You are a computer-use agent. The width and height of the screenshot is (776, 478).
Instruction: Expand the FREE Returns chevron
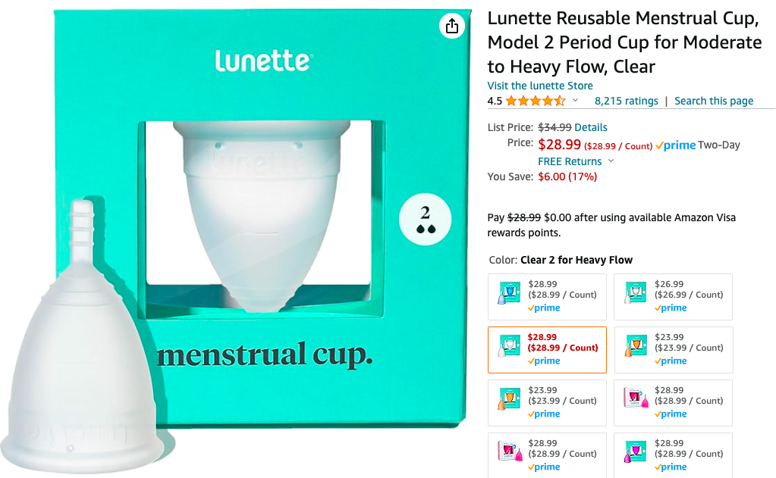click(x=611, y=161)
